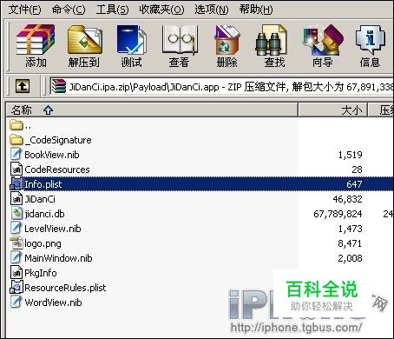This screenshot has height=339, width=394.
Task: Click the 查找 (Find) toolbar icon
Action: click(271, 40)
